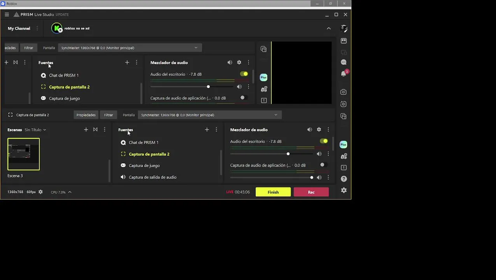
Task: Click the stacked windows icon in right sidebar
Action: tap(344, 116)
